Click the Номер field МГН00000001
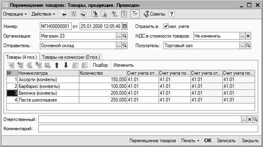This screenshot has height=147, width=263. click(x=56, y=26)
